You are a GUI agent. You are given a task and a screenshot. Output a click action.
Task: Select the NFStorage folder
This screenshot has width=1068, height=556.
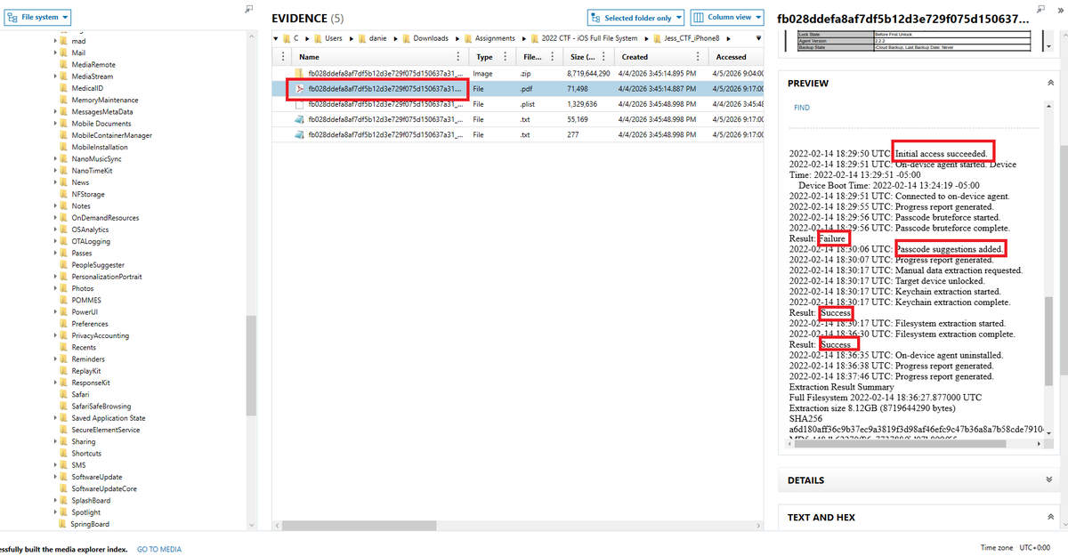[x=88, y=194]
